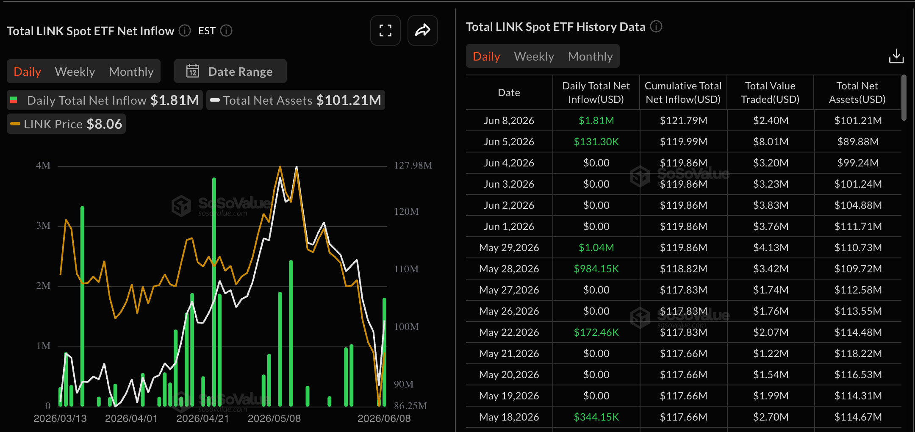915x432 pixels.
Task: Click the share arrow icon
Action: 422,30
